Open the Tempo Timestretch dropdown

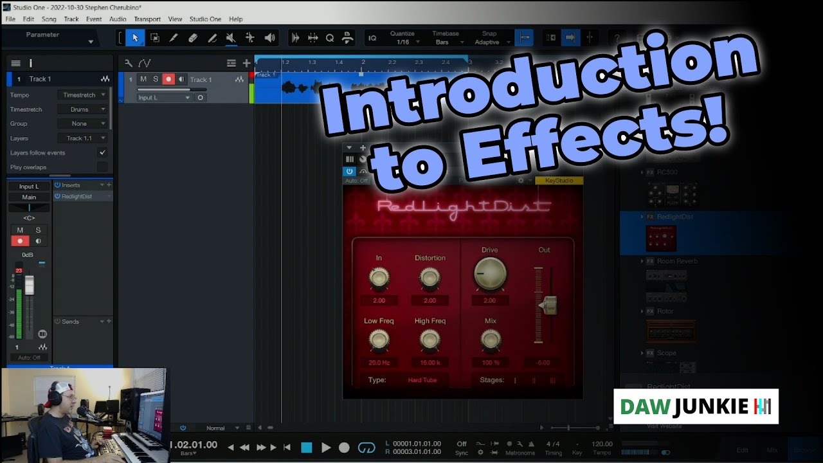[x=84, y=95]
